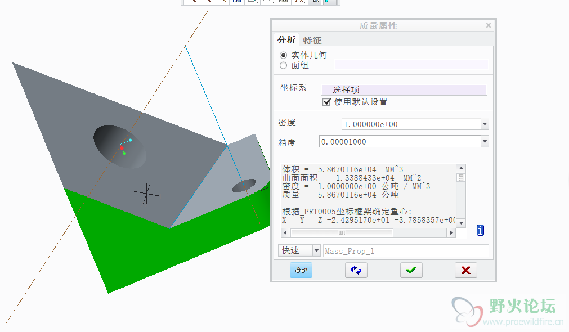Click the results horizontal scrollbar left arrow

point(285,232)
